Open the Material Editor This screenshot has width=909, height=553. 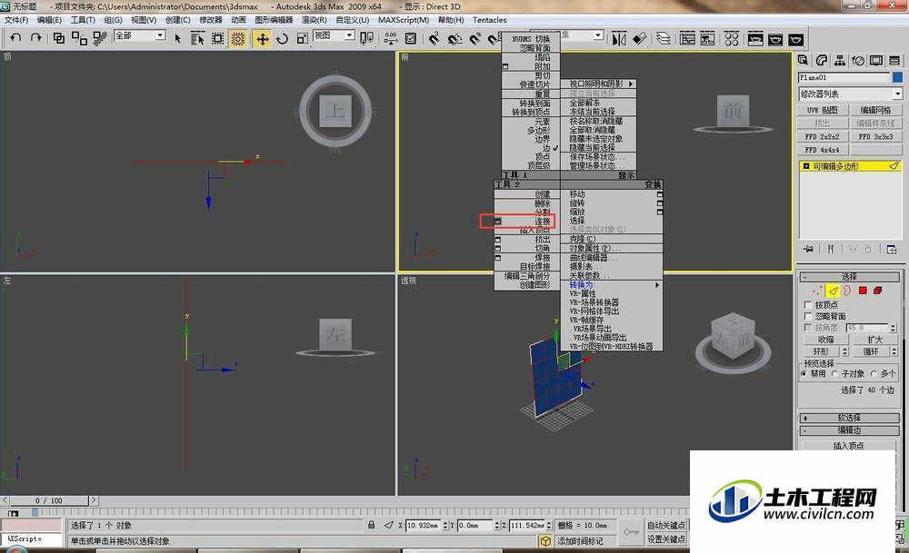click(732, 39)
